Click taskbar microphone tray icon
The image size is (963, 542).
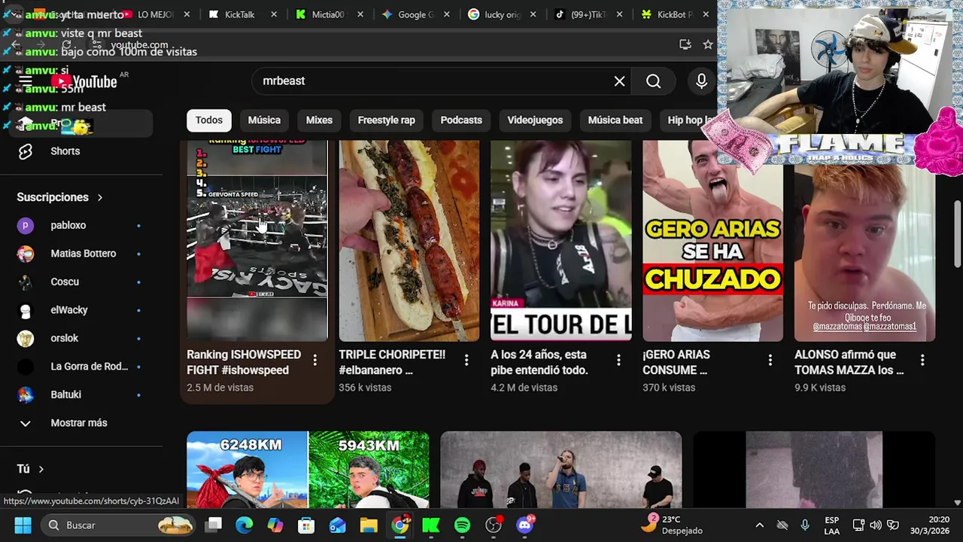click(x=805, y=525)
